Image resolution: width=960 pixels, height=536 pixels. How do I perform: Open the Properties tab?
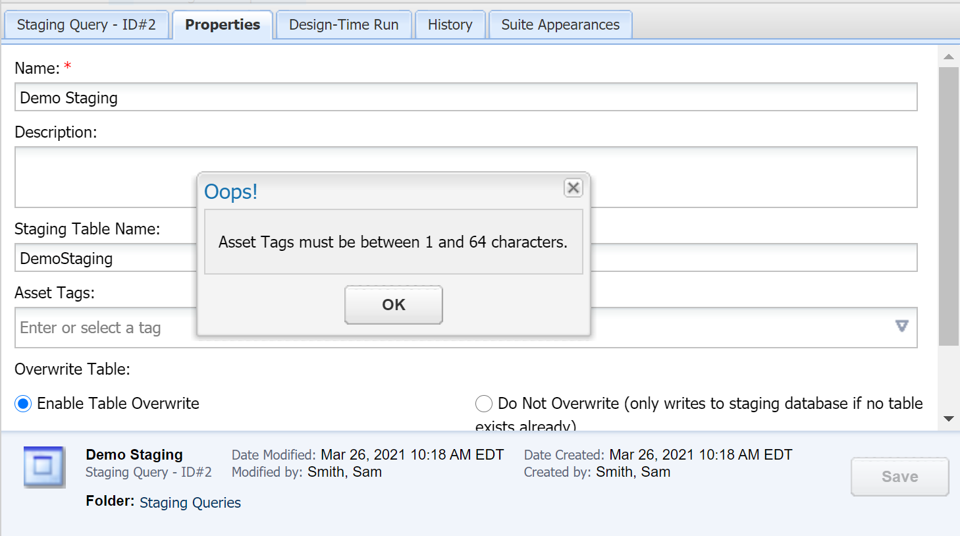coord(223,25)
